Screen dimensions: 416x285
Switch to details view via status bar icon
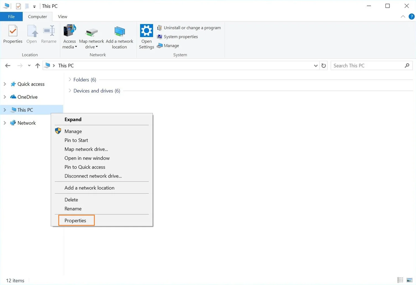(x=400, y=280)
